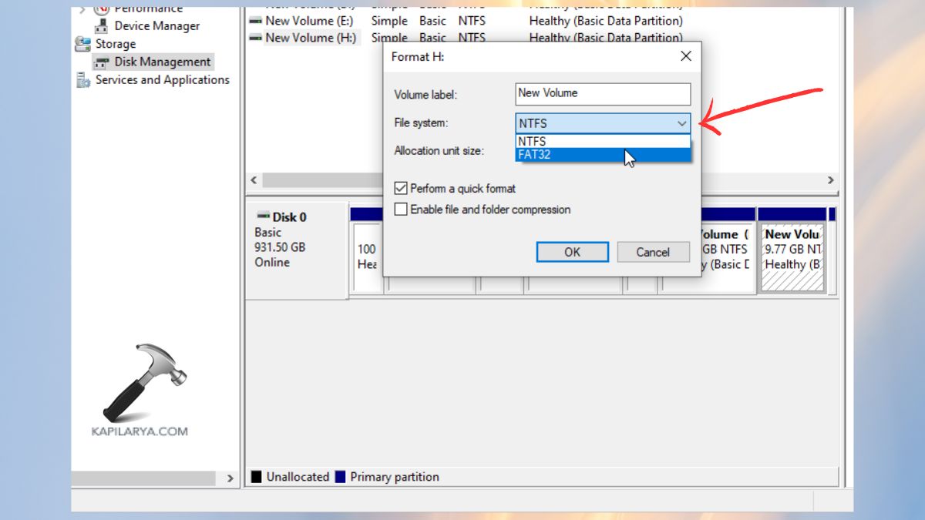Select Services and Applications in the tree
Viewport: 925px width, 520px height.
[160, 79]
